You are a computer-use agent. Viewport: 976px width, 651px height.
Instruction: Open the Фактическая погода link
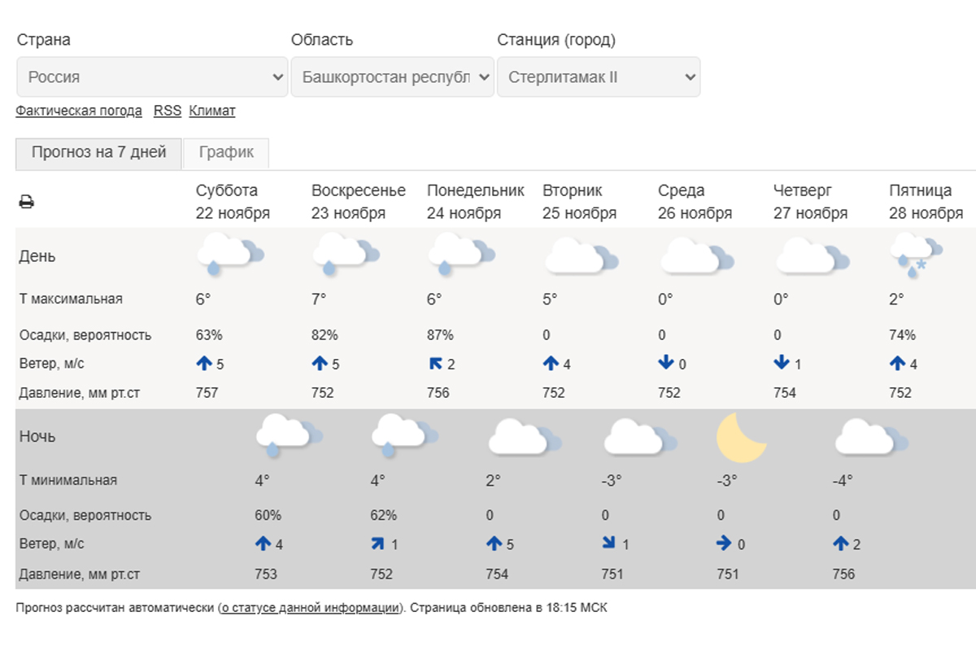point(79,111)
